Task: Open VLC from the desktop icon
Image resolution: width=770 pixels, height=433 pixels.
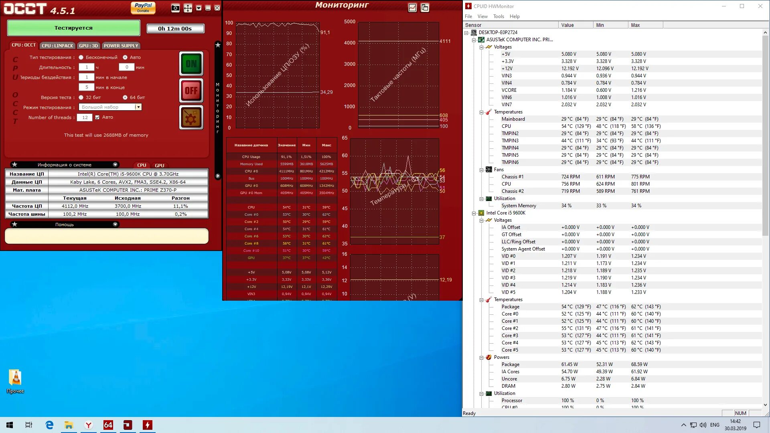Action: (x=15, y=377)
